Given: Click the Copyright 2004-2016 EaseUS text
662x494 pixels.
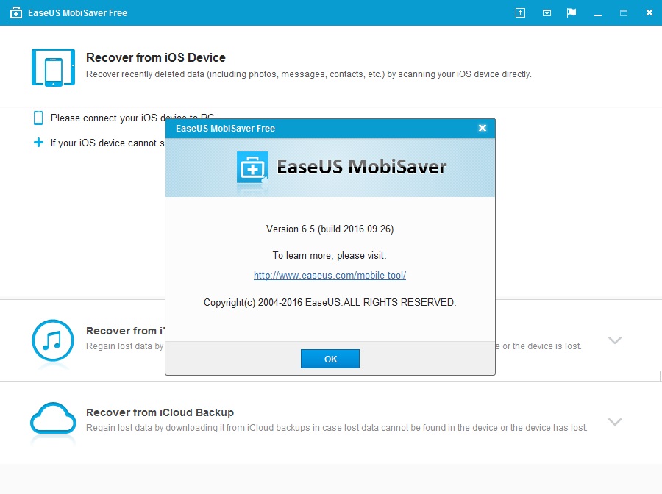Looking at the screenshot, I should point(330,302).
